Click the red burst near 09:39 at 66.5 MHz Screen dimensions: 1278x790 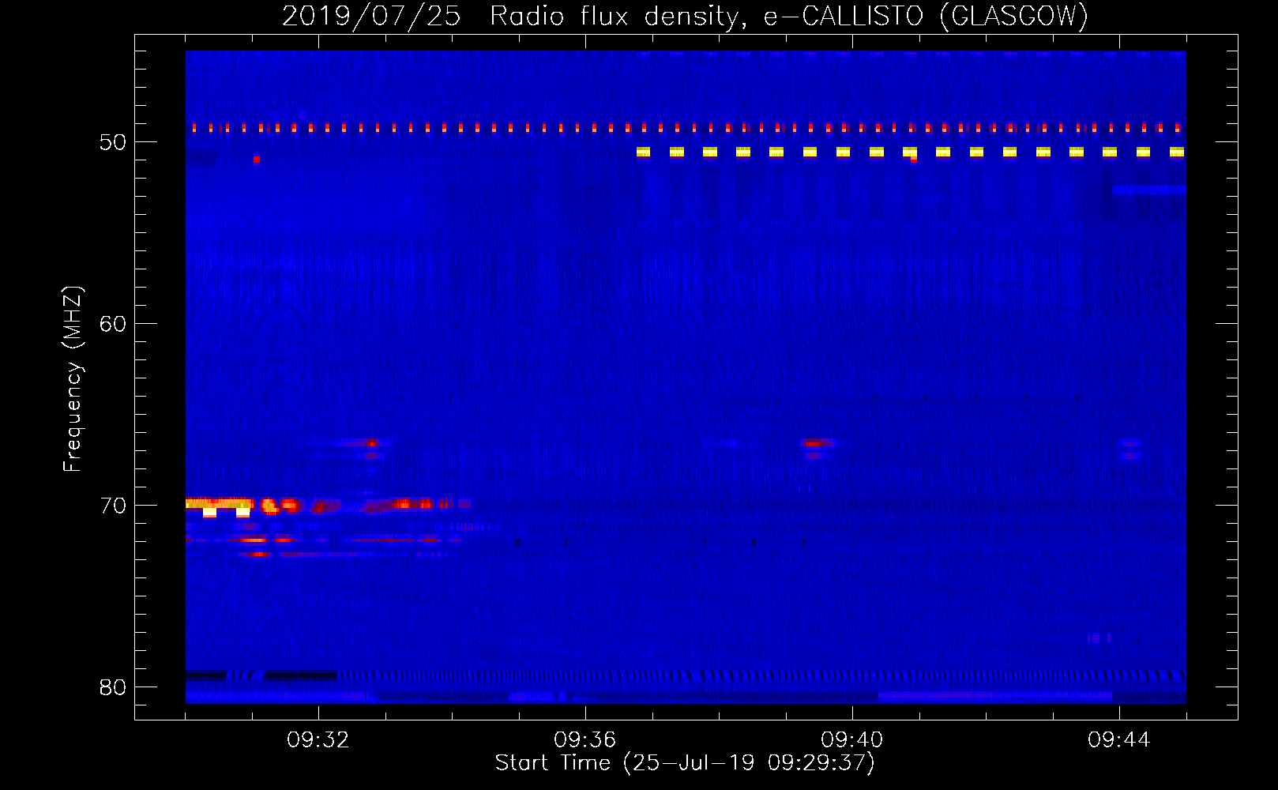click(816, 443)
